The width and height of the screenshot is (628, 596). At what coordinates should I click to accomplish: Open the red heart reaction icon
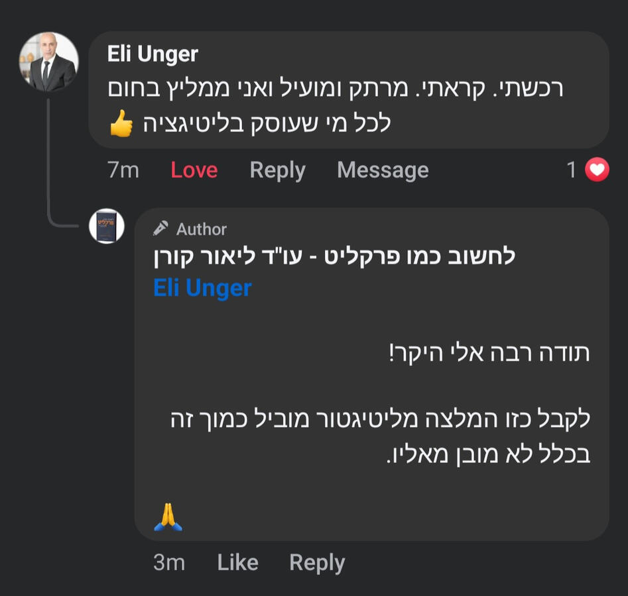point(597,170)
